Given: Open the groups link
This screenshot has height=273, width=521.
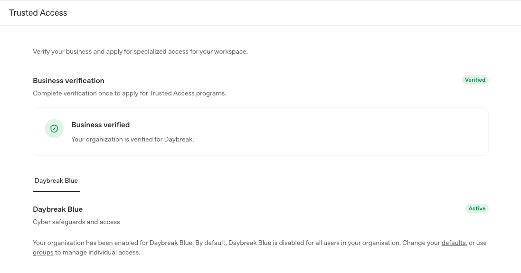Looking at the screenshot, I should point(43,253).
